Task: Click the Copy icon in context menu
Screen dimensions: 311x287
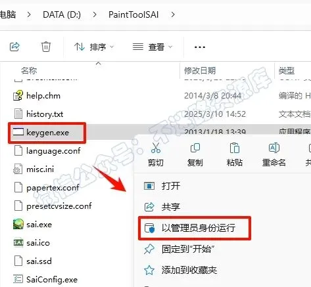Action: pos(195,148)
